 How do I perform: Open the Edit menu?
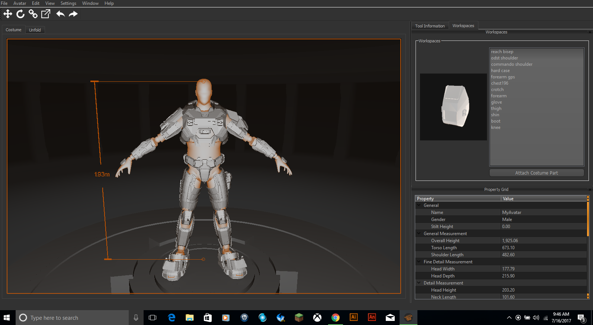tap(36, 3)
